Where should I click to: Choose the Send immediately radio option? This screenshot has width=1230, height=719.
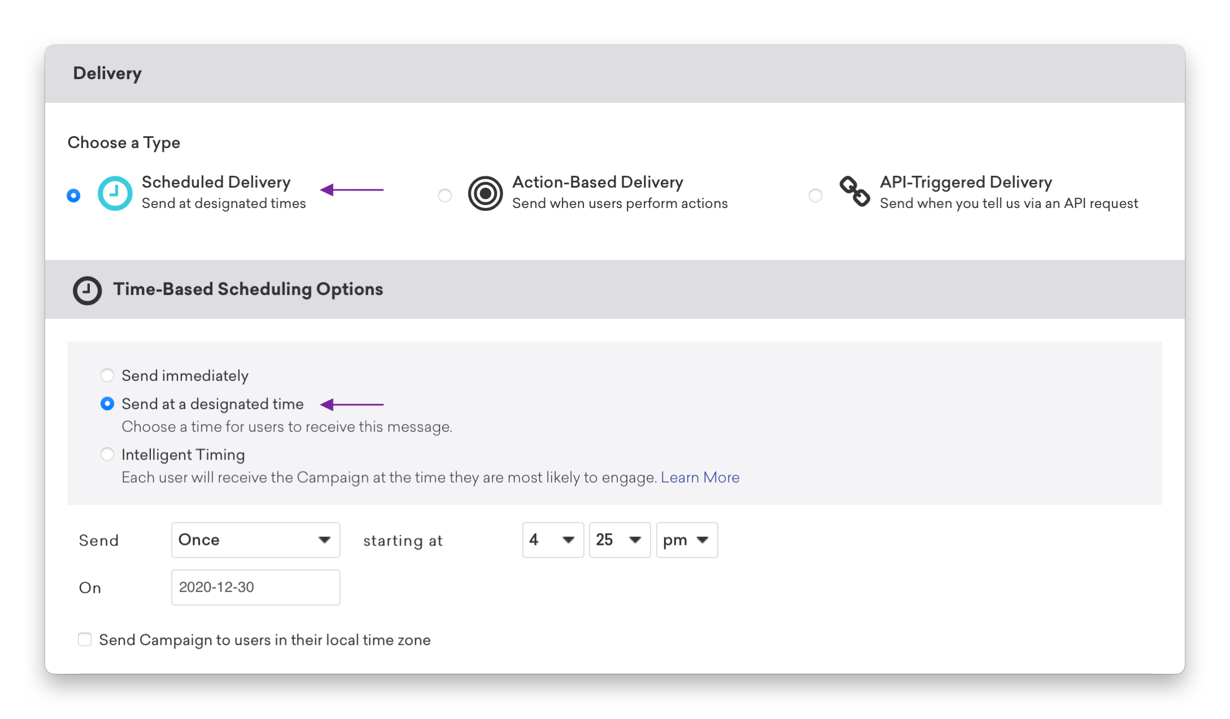tap(107, 375)
